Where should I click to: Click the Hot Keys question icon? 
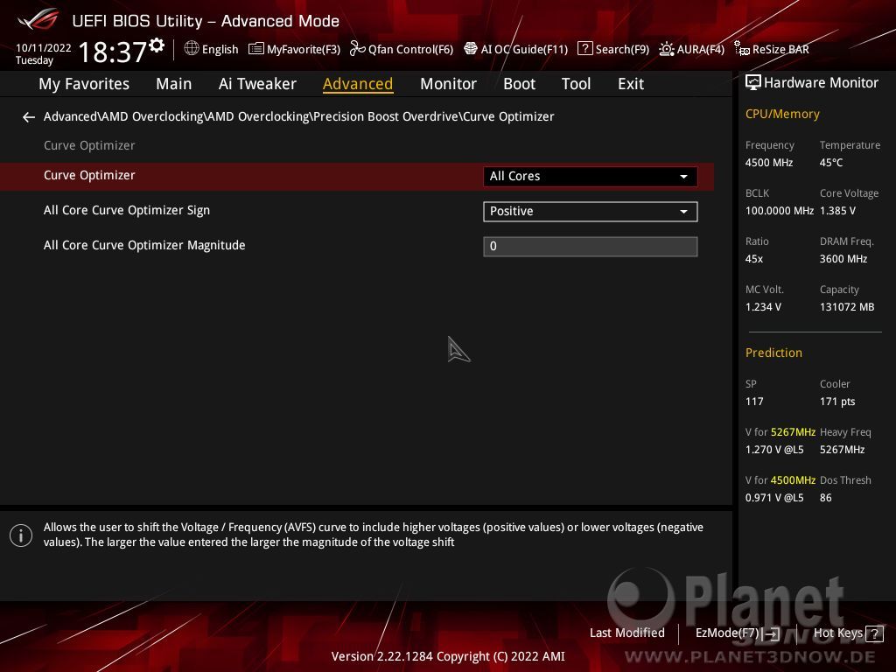tap(874, 633)
